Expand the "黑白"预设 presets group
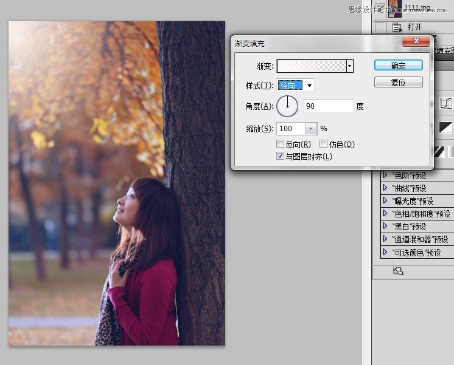The height and width of the screenshot is (365, 454). coord(385,226)
